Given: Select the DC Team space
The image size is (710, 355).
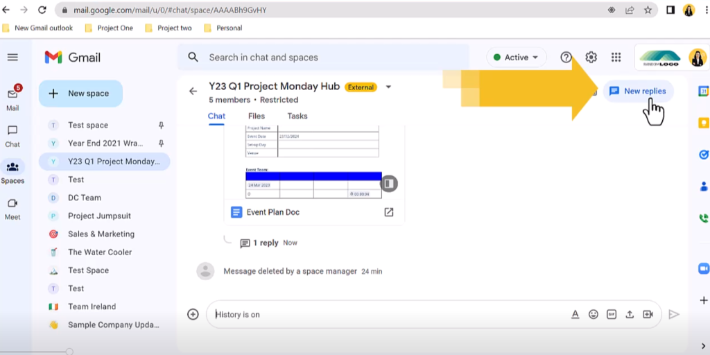Looking at the screenshot, I should 104,198.
